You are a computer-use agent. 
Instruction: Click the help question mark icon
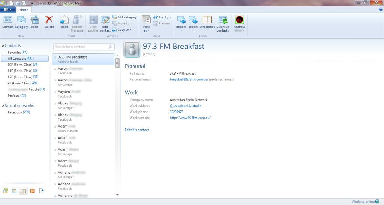tap(381, 9)
